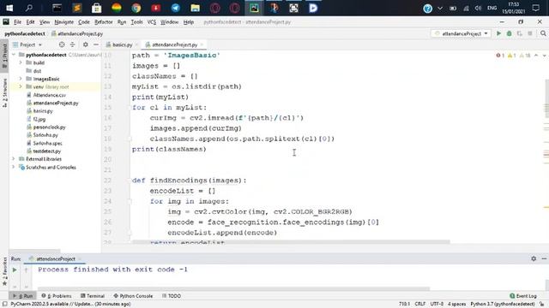Collapse the pythonfacedetect root folder
The height and width of the screenshot is (308, 549).
14,55
